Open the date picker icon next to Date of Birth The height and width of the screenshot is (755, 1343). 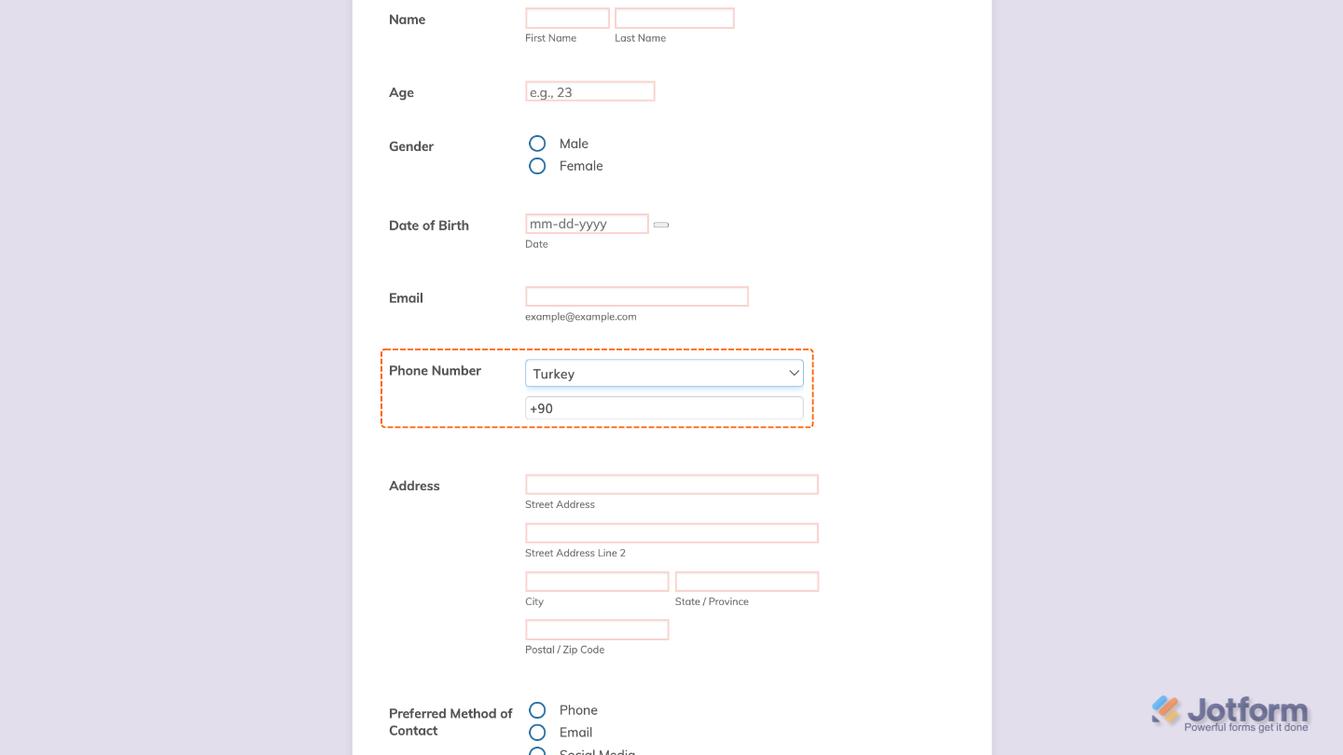click(x=660, y=225)
